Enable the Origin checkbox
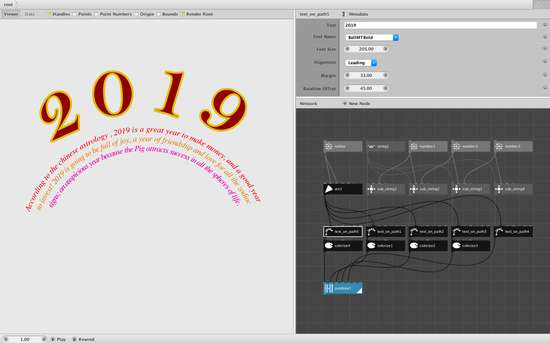 tap(136, 14)
